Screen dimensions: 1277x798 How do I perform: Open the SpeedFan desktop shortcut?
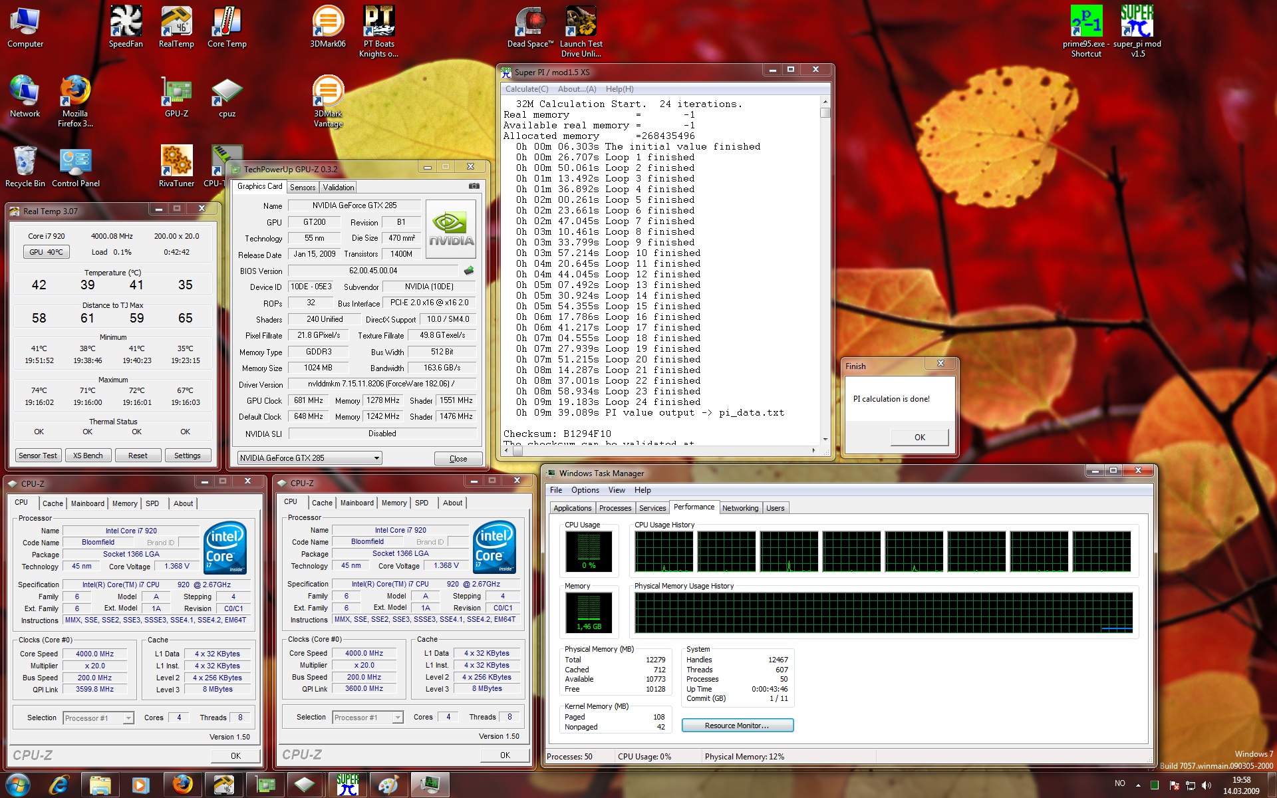click(126, 27)
